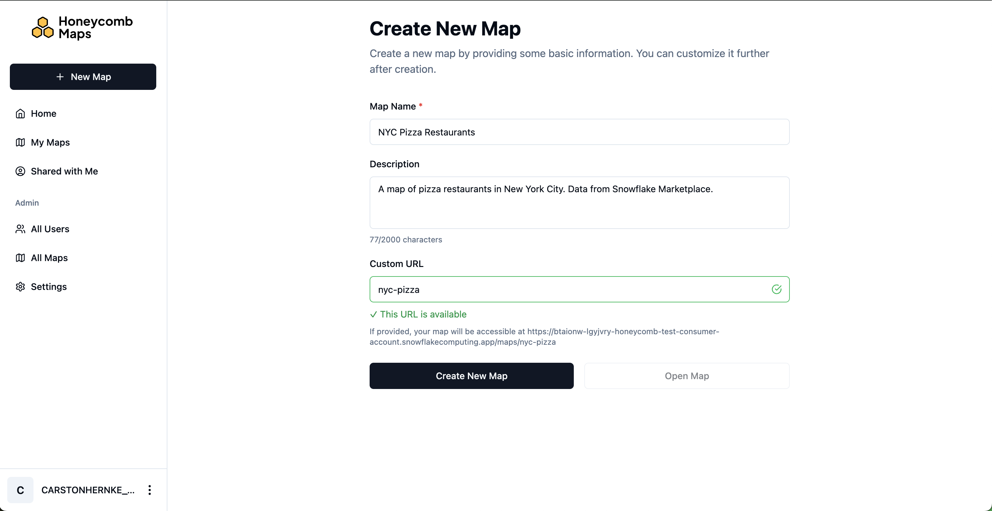The width and height of the screenshot is (992, 511).
Task: Open Settings via the gear icon
Action: [x=20, y=287]
